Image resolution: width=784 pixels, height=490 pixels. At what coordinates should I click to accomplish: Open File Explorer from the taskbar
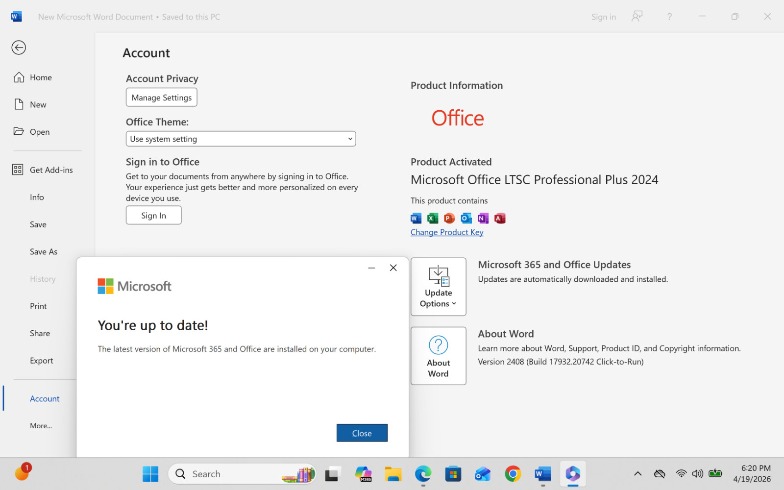tap(393, 474)
